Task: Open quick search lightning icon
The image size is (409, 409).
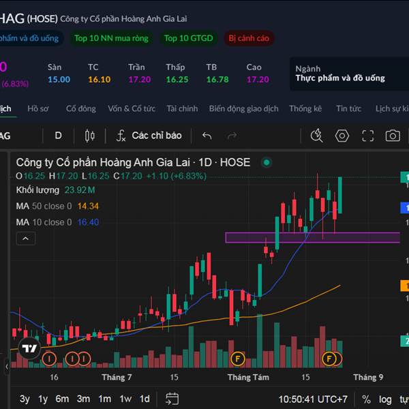Action: point(316,136)
